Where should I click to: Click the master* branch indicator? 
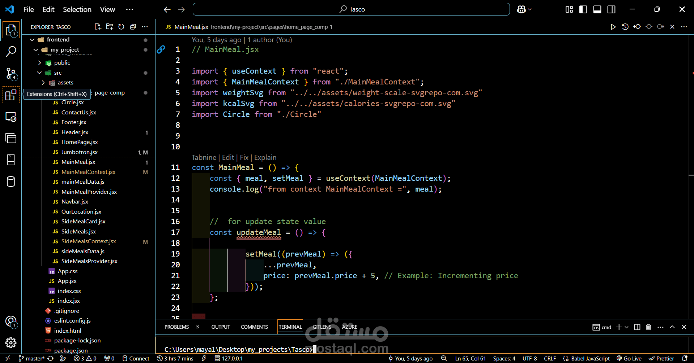(x=31, y=358)
